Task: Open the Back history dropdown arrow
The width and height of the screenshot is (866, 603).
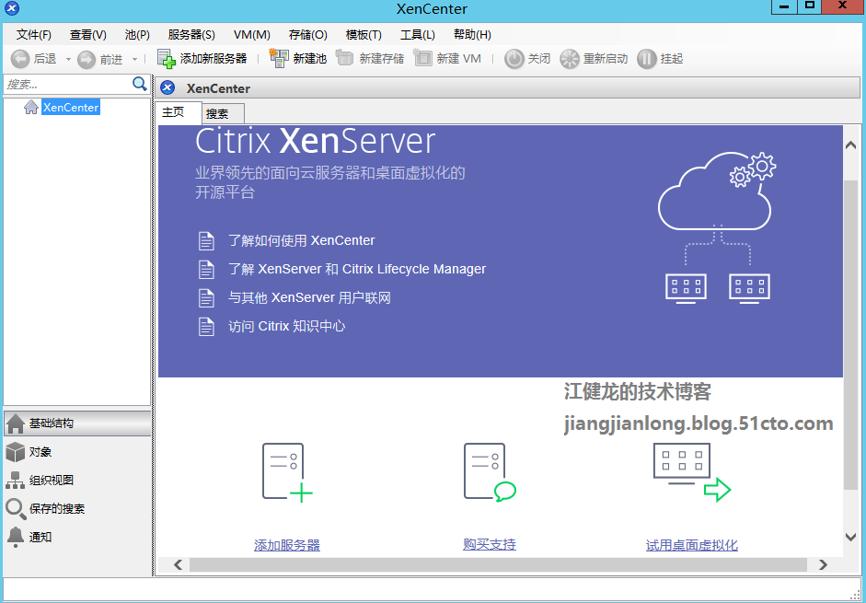Action: [x=68, y=59]
